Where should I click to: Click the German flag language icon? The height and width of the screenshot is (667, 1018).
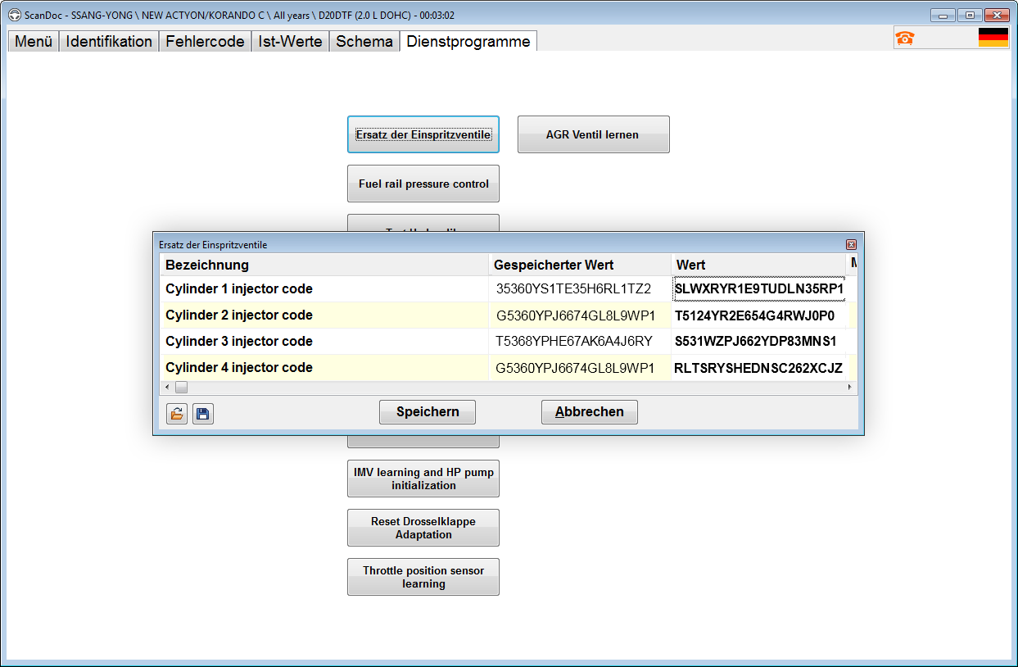pos(993,38)
